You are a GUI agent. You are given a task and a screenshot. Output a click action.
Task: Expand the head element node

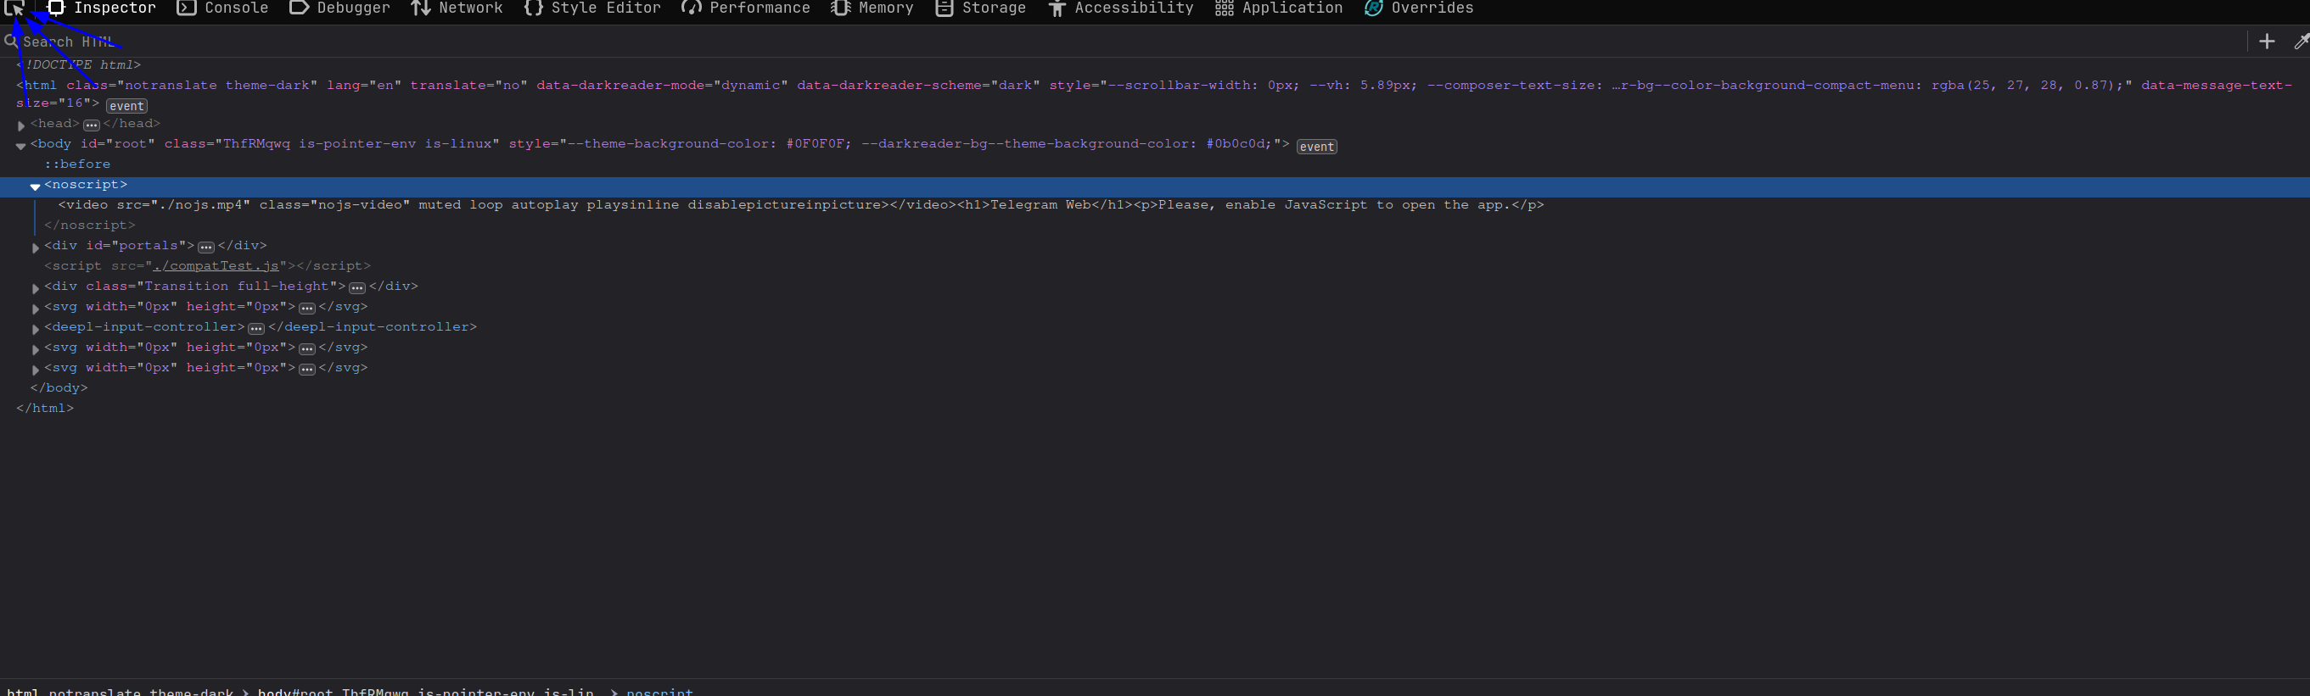(x=20, y=125)
